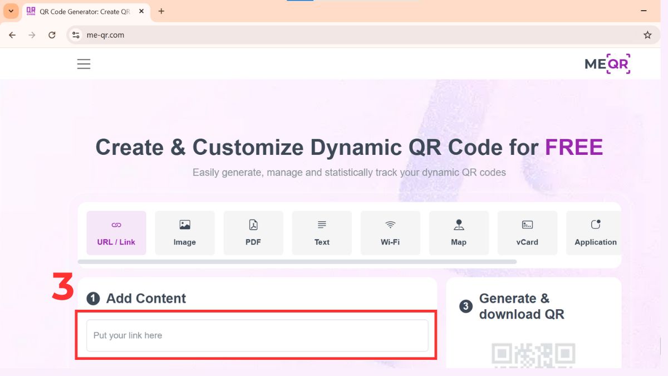Bookmark this page with the star icon
This screenshot has height=376, width=668.
click(647, 35)
